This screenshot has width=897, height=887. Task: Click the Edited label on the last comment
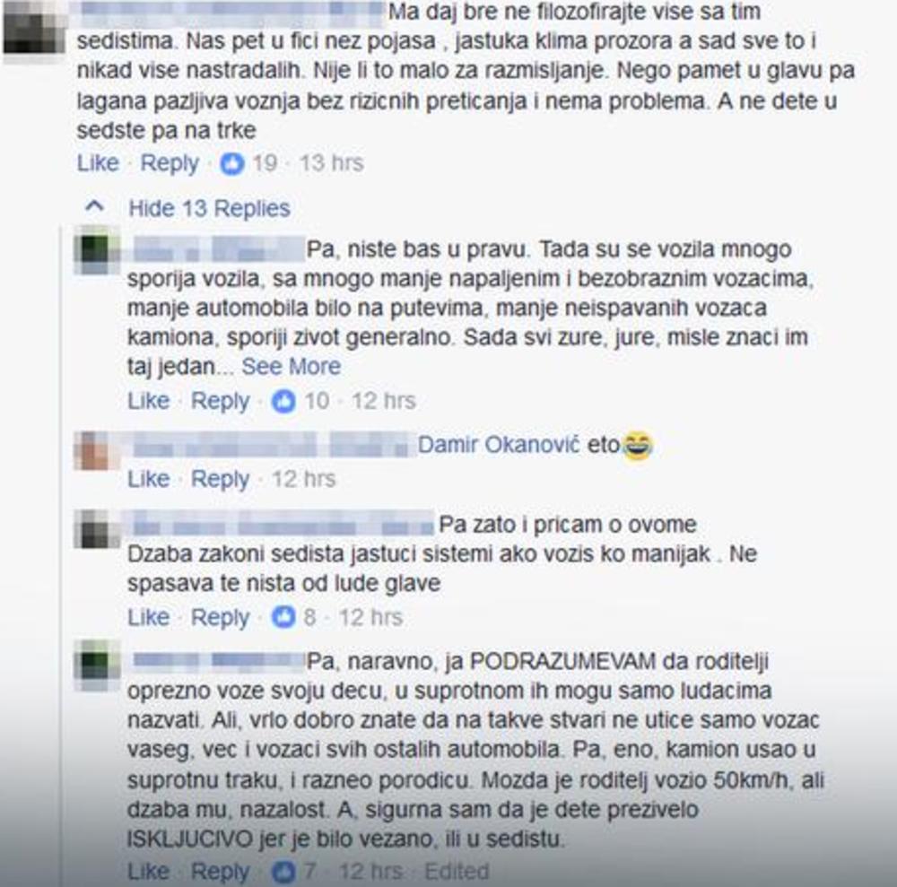coord(457,872)
